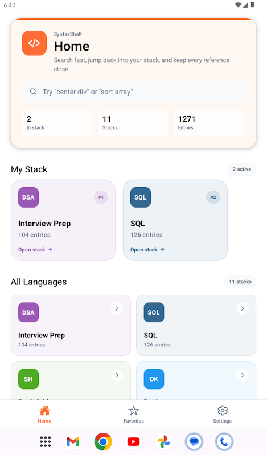Viewport: 267px width, 455px height.
Task: Select the SQL icon in My Stack
Action: 140,197
